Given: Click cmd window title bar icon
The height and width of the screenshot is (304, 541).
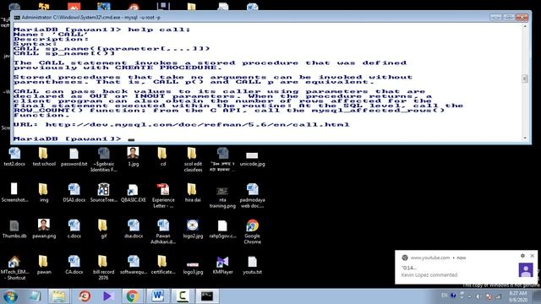Looking at the screenshot, I should tap(17, 17).
